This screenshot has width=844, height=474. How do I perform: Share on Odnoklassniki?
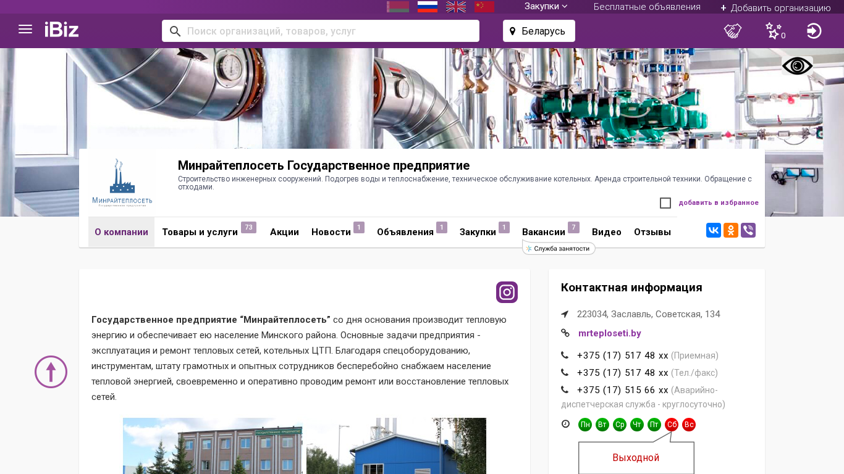point(731,230)
